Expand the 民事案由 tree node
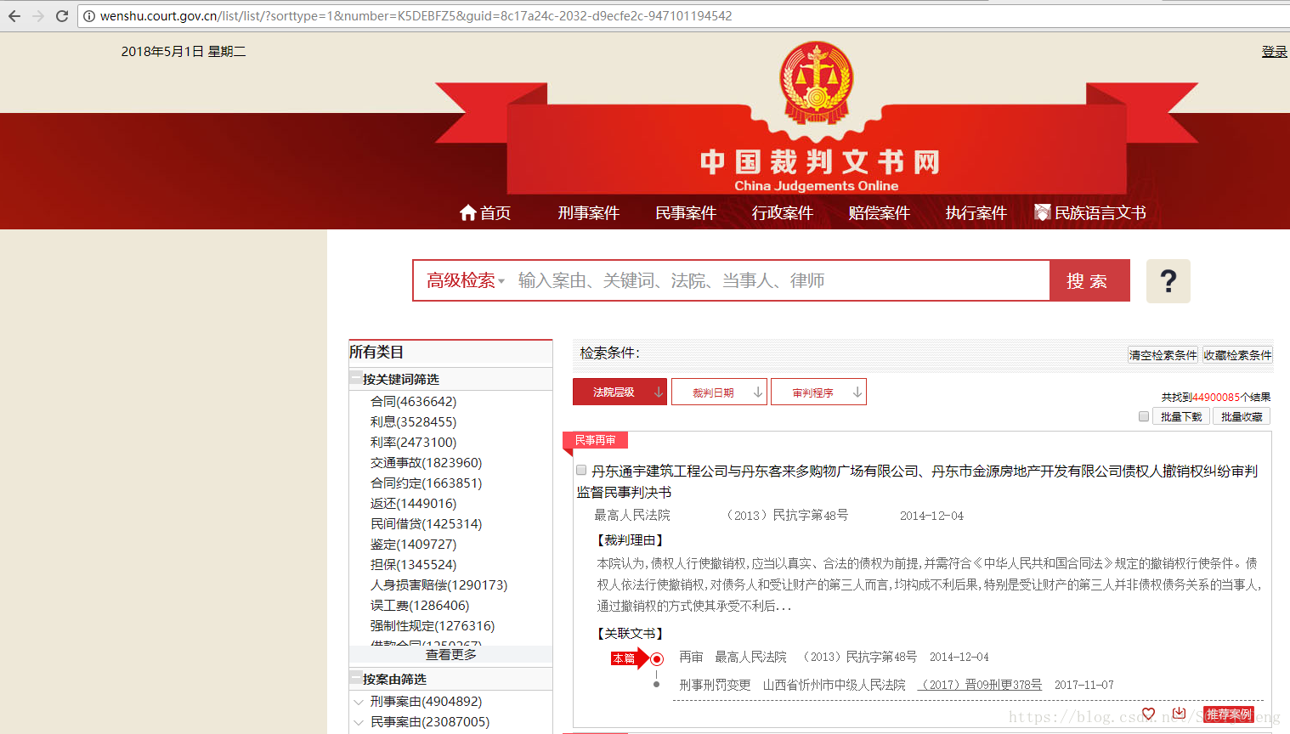1290x734 pixels. coord(359,722)
